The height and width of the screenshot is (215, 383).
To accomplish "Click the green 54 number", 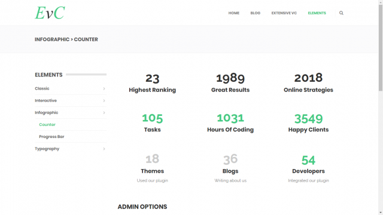I will [x=308, y=161].
